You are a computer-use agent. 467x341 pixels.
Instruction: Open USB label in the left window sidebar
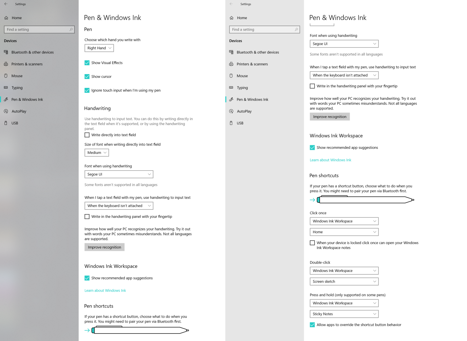tap(15, 123)
